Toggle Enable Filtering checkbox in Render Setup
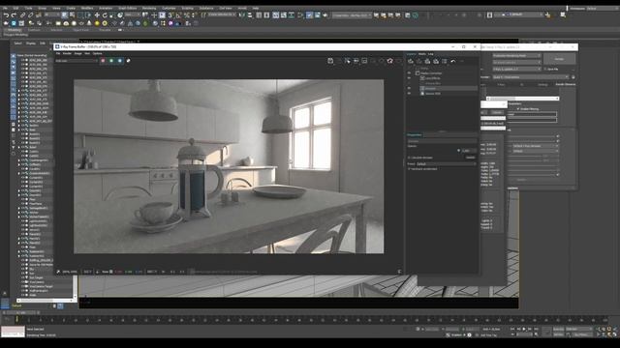 518,109
